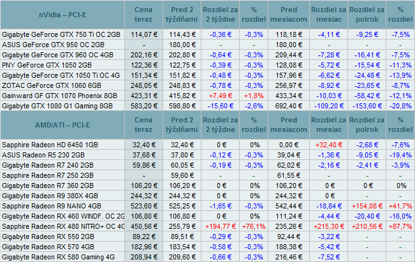The image size is (415, 262).
Task: Click the 128,08 € month-ago price
Action: pos(289,65)
